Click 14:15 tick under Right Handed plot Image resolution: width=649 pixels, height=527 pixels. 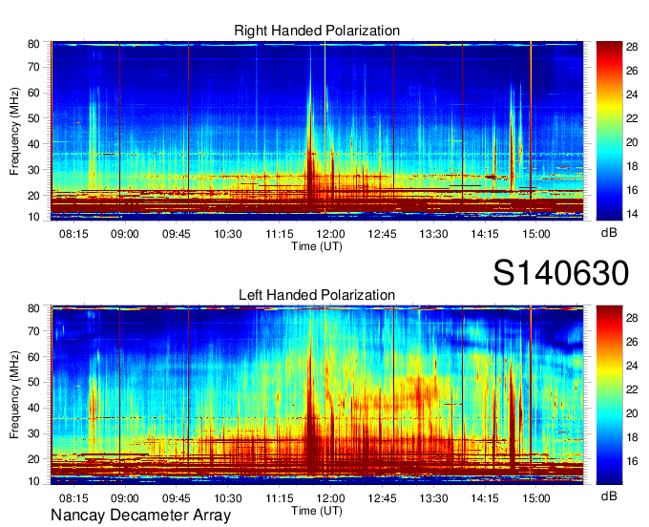[x=485, y=234]
